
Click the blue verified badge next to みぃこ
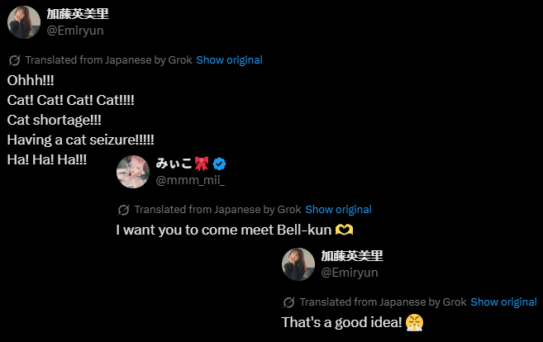coord(220,164)
